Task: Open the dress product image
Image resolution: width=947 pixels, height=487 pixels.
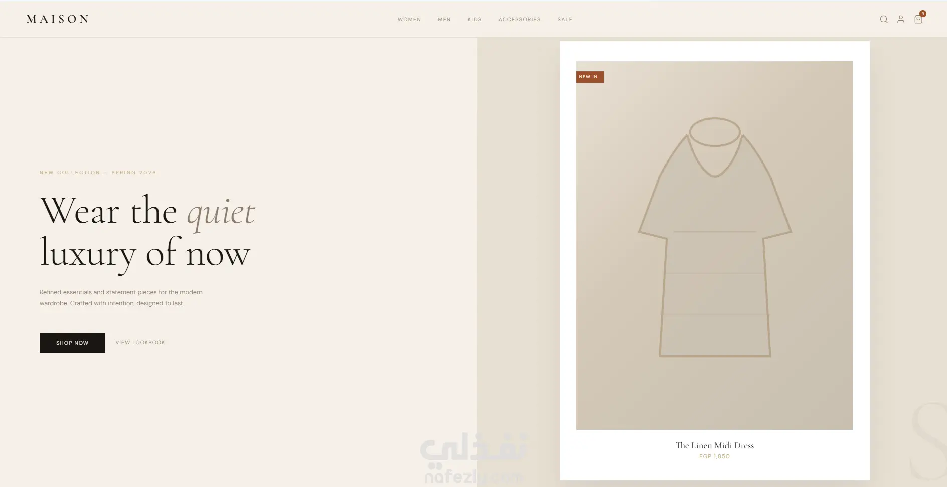Action: [x=714, y=245]
